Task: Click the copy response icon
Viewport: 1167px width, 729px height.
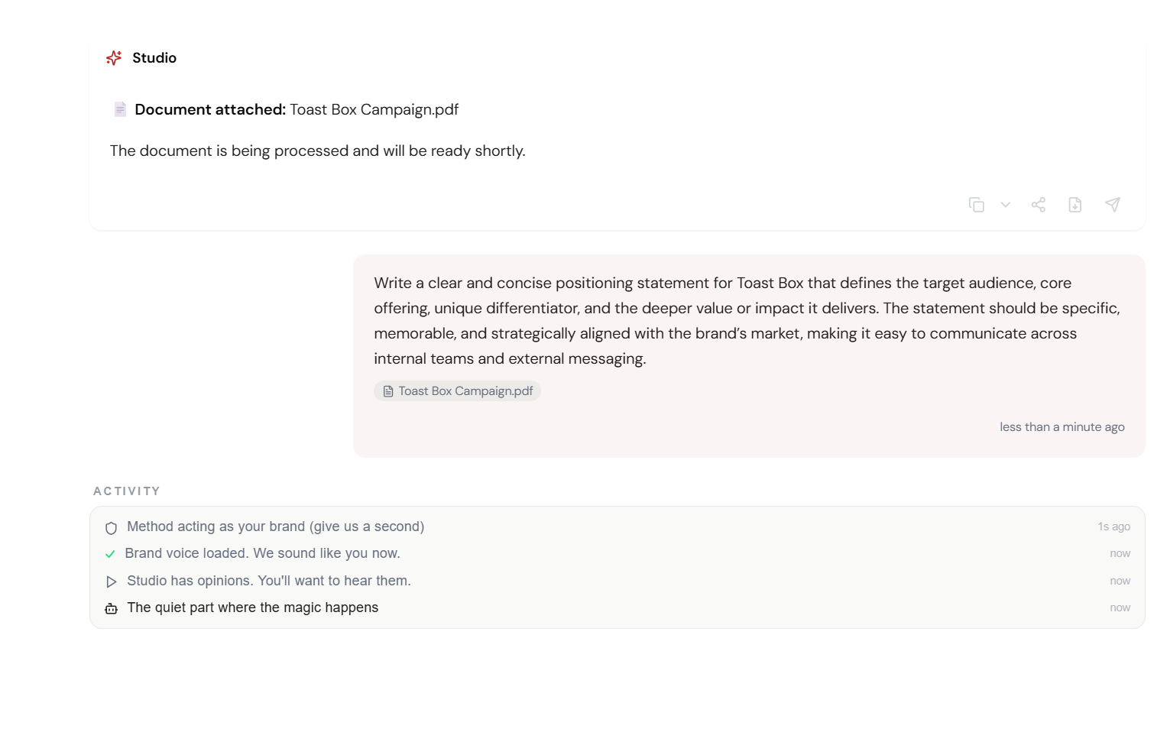Action: click(x=977, y=205)
